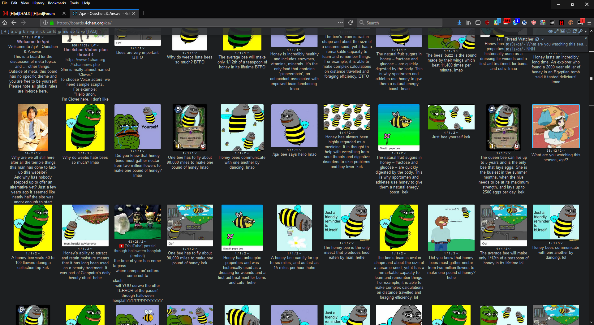The height and width of the screenshot is (325, 594).
Task: Open the History menu
Action: pos(38,3)
